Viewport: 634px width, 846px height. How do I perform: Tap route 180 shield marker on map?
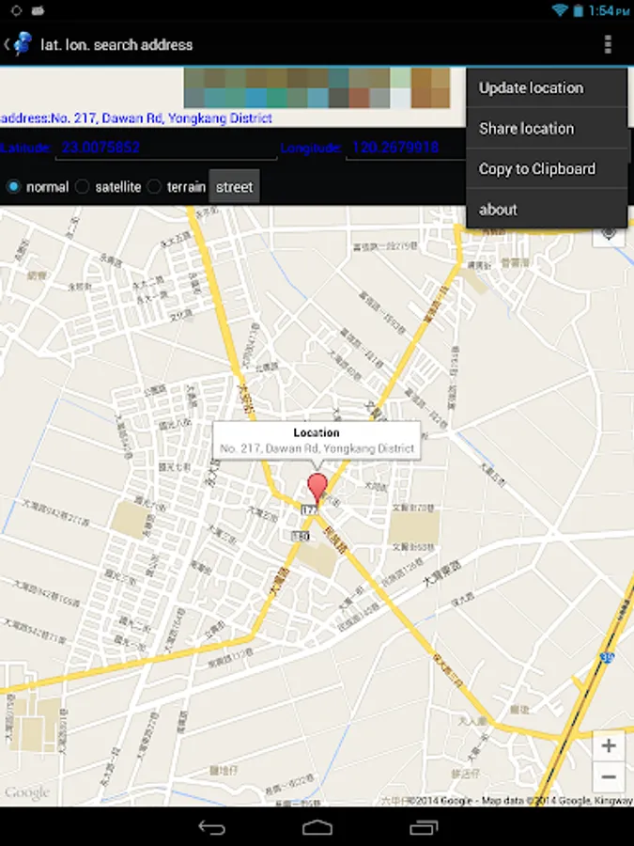pyautogui.click(x=301, y=536)
